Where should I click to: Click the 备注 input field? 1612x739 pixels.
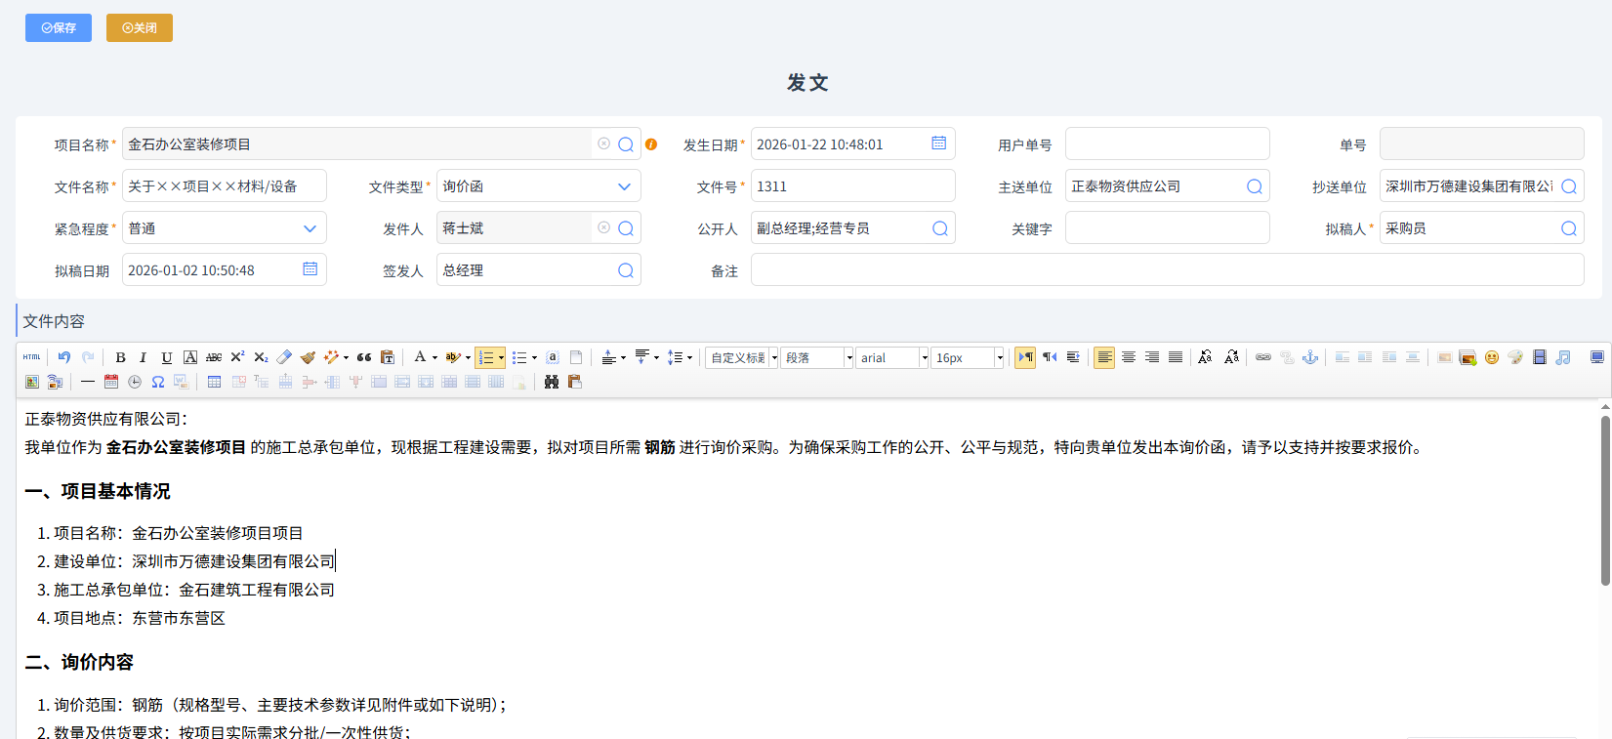[1168, 270]
